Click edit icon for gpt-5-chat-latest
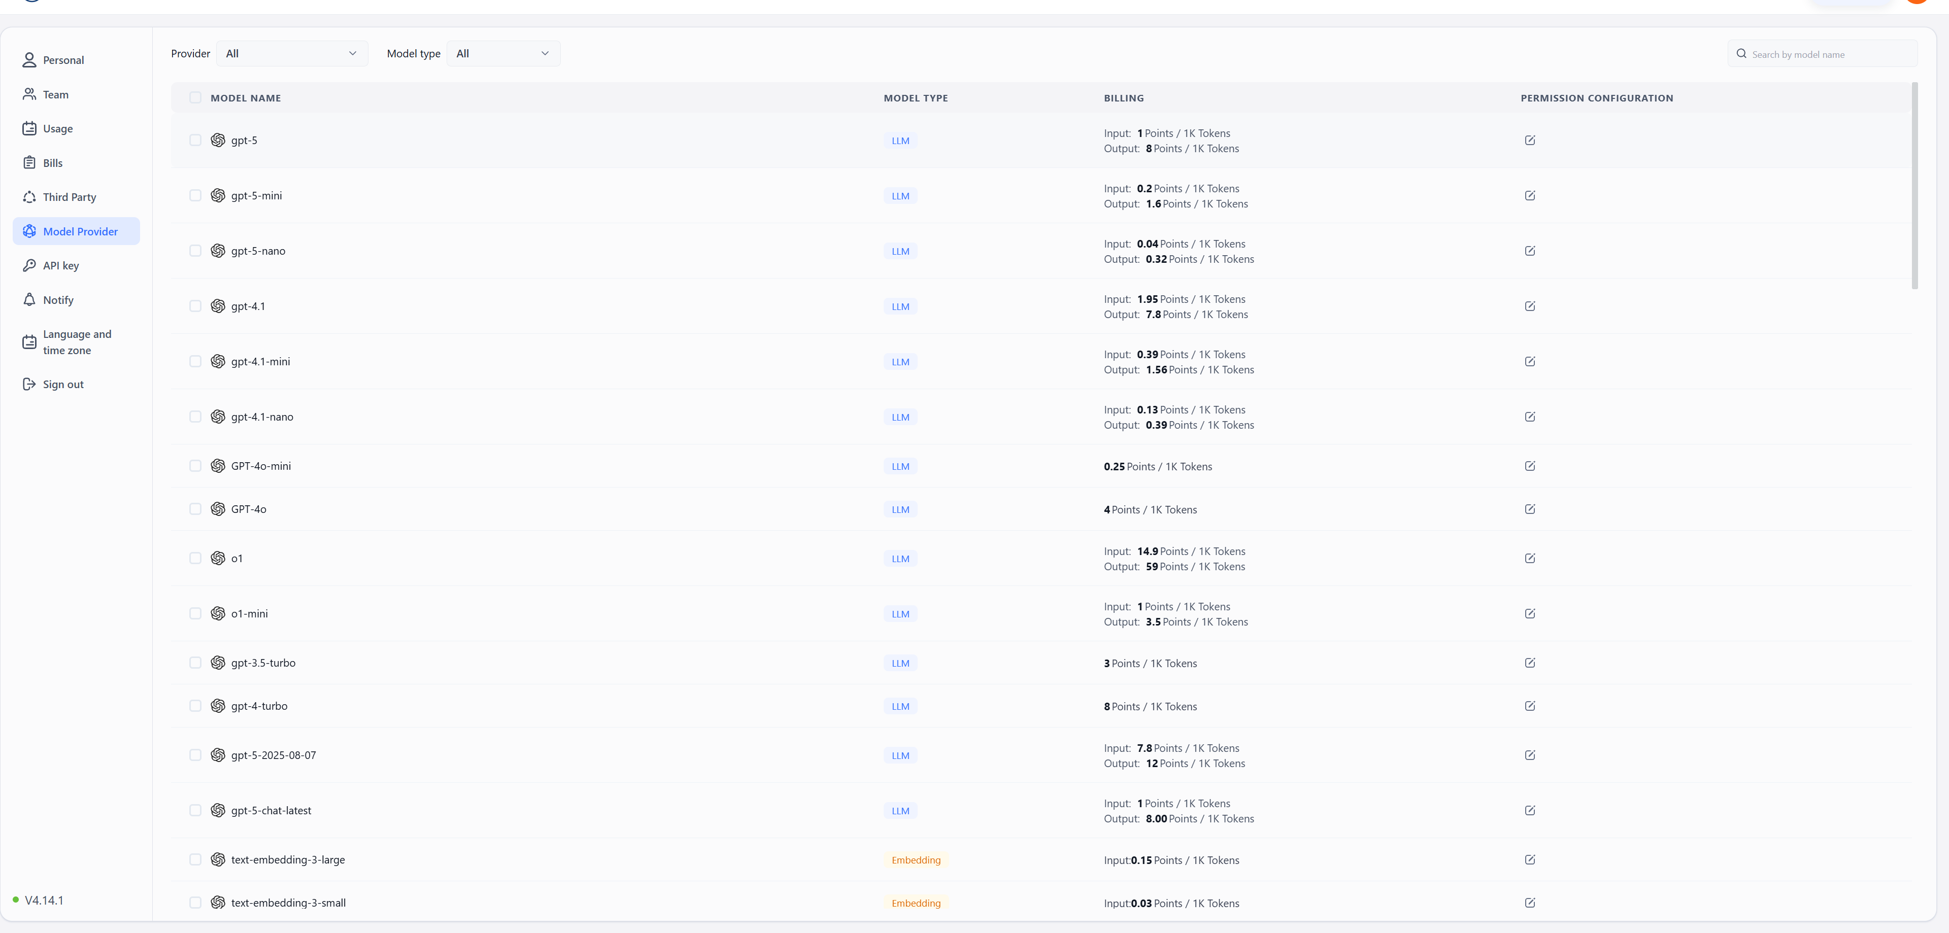Viewport: 1949px width, 933px height. point(1530,811)
